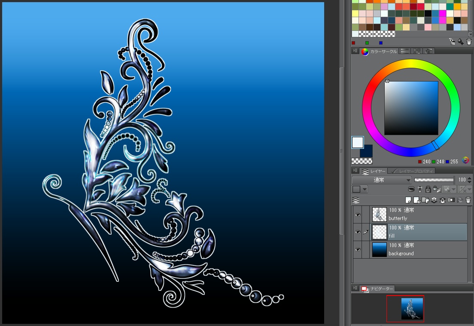474x326 pixels.
Task: Click the New Layer Folder icon
Action: click(424, 200)
